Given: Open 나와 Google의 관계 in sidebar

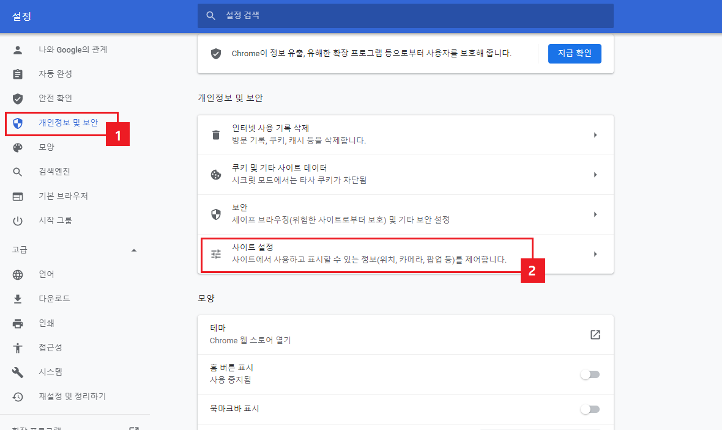Looking at the screenshot, I should tap(73, 49).
